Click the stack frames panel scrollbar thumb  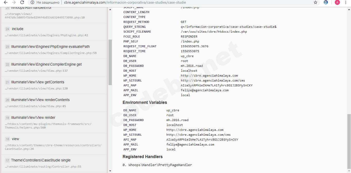coord(110,62)
